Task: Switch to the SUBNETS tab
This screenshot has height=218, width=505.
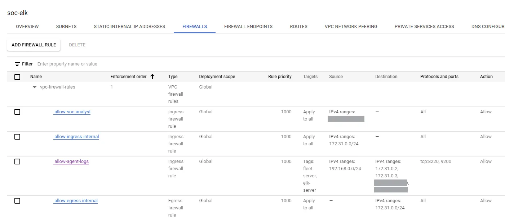Action: coord(66,26)
